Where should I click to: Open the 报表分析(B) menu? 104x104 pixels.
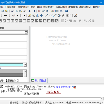(x=23, y=7)
